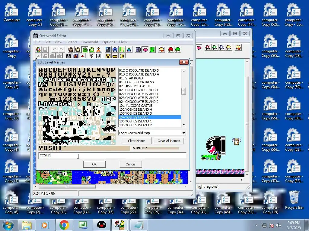This screenshot has width=309, height=231.
Task: Click the floppy disk save icon
Action: (x=45, y=50)
